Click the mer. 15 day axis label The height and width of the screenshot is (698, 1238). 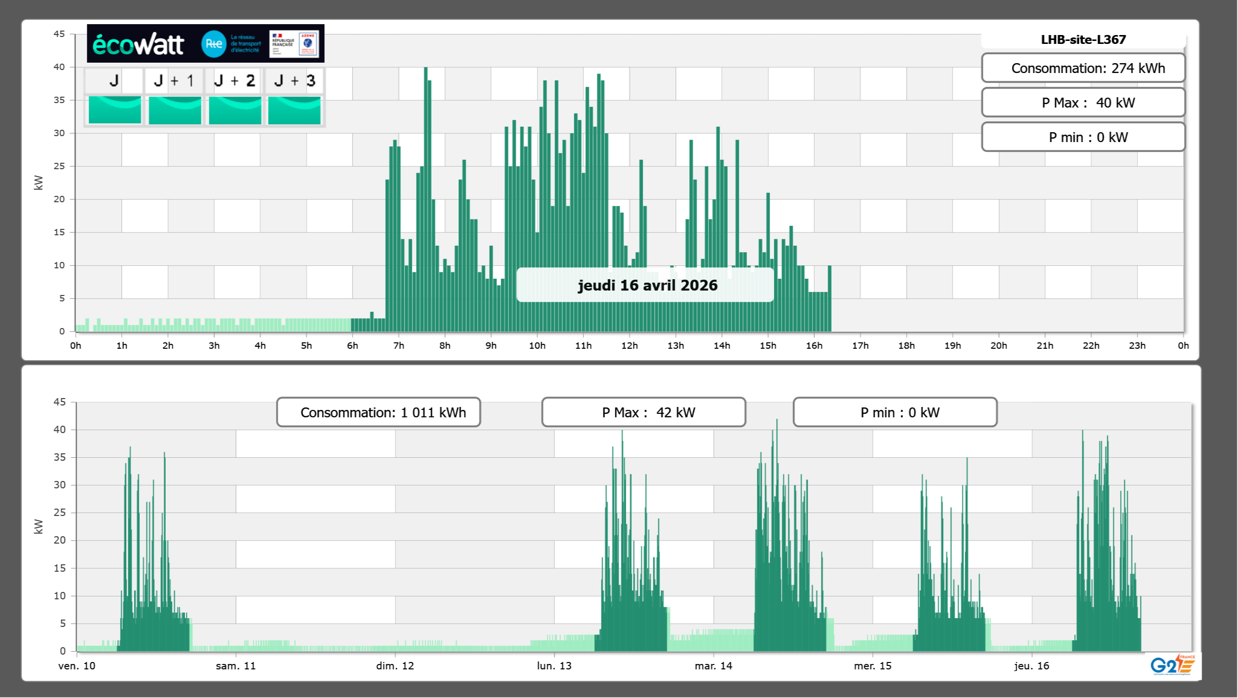coord(872,666)
